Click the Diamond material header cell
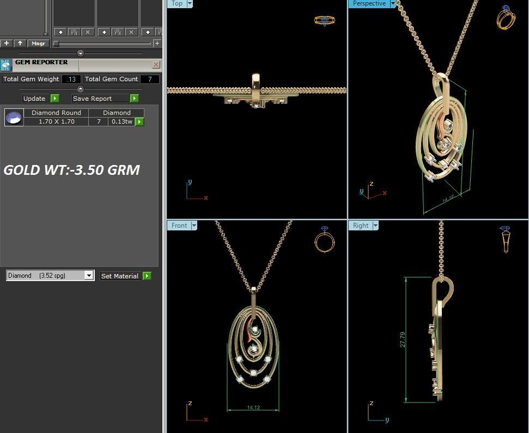 [x=117, y=113]
